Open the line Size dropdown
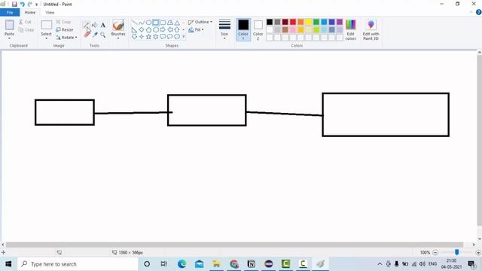This screenshot has width=482, height=271. point(224,29)
